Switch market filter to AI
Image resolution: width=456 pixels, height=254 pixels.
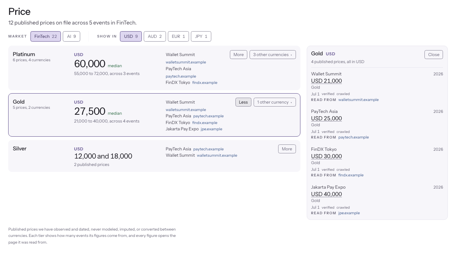(x=72, y=36)
